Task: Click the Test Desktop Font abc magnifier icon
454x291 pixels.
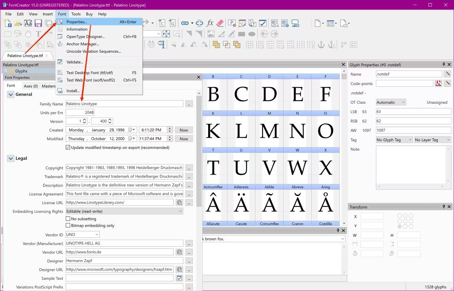Action: (275, 23)
